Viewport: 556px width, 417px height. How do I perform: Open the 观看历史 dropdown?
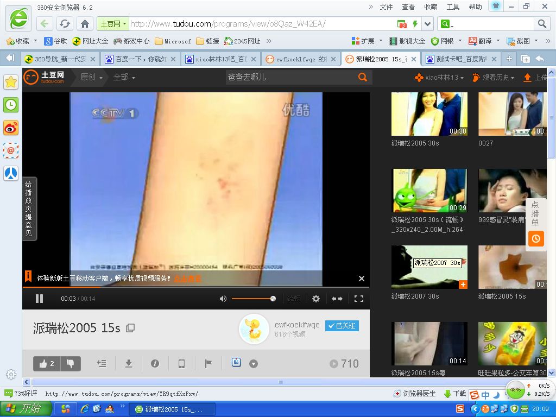tap(493, 77)
